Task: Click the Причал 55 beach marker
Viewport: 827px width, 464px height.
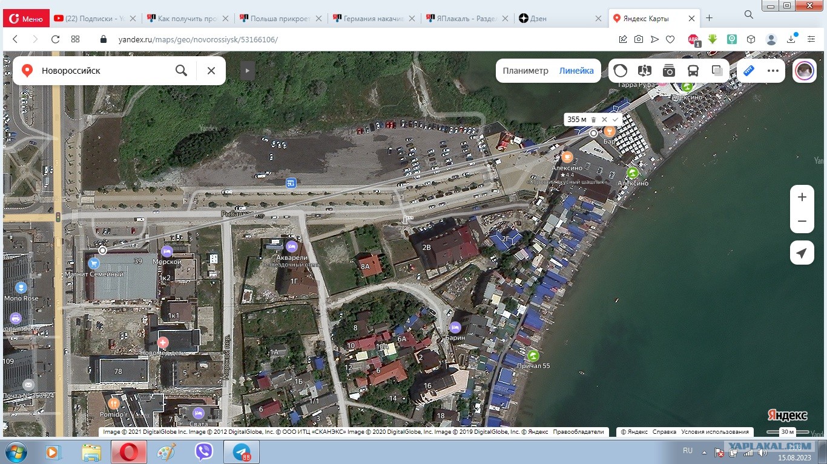Action: click(533, 355)
